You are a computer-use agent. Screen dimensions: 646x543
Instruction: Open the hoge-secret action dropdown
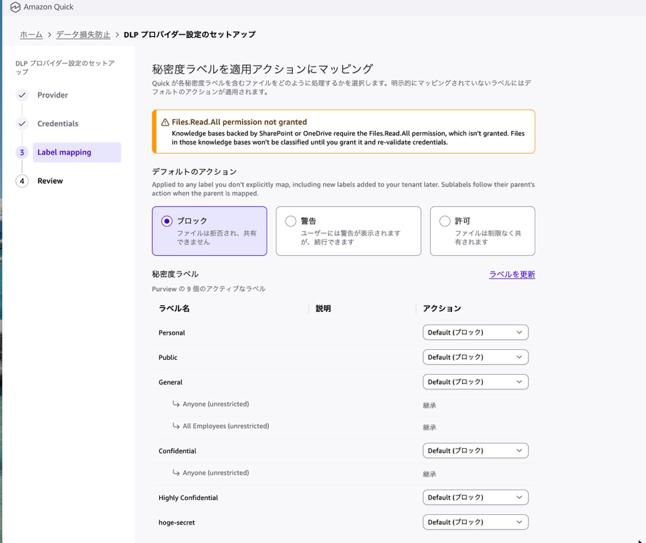(475, 522)
